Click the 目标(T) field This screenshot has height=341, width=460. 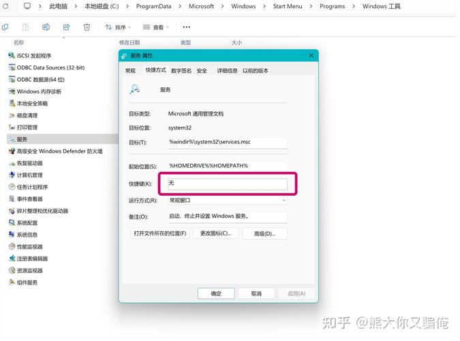(x=228, y=142)
